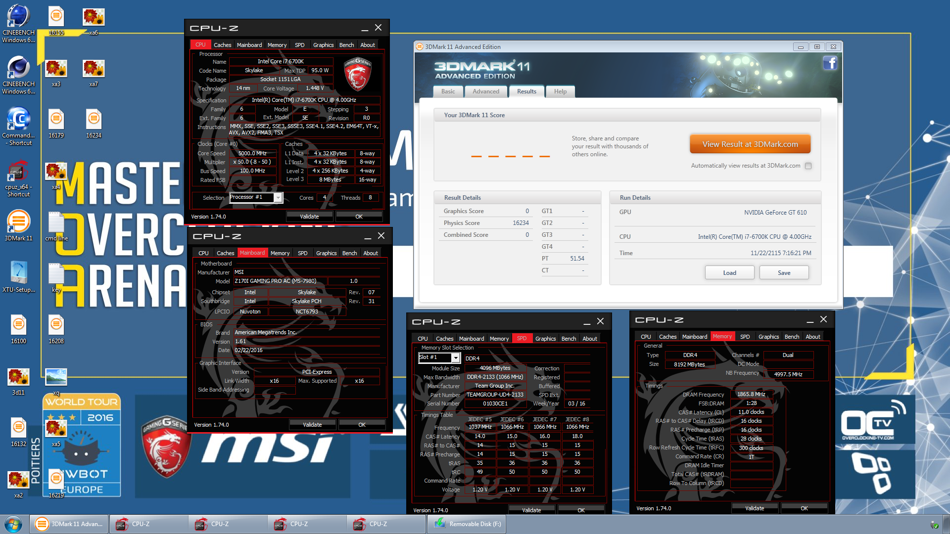Open the xa7 image file

pyautogui.click(x=94, y=72)
